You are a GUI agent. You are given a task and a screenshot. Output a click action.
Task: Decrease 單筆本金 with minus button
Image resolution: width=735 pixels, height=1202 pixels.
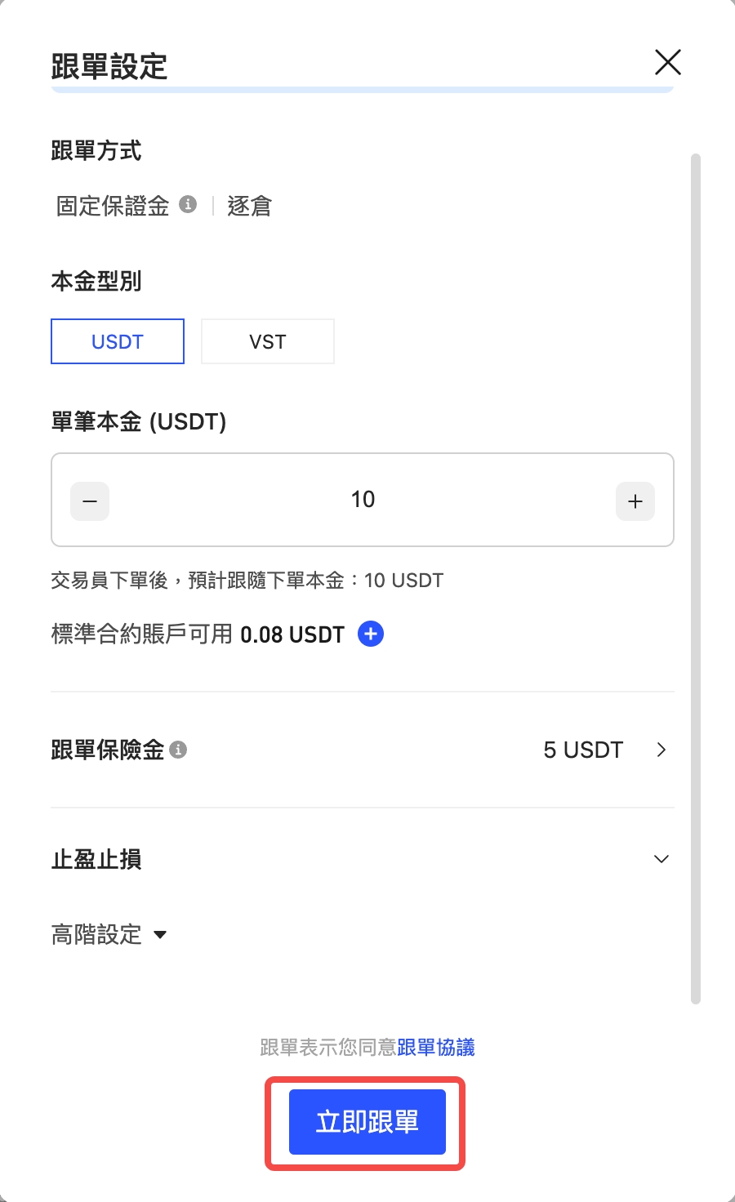pos(90,501)
